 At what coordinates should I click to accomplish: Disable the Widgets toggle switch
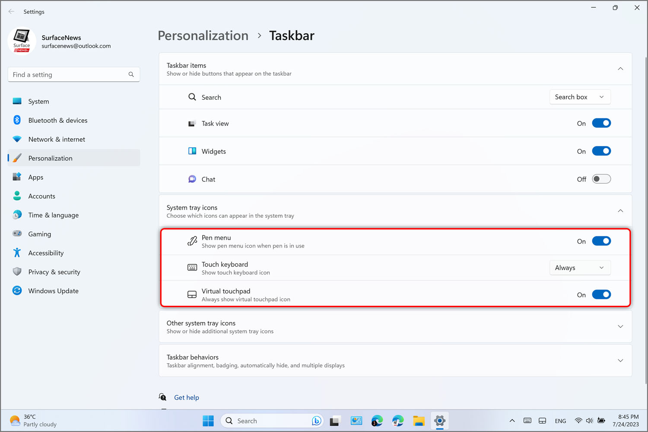pos(601,151)
